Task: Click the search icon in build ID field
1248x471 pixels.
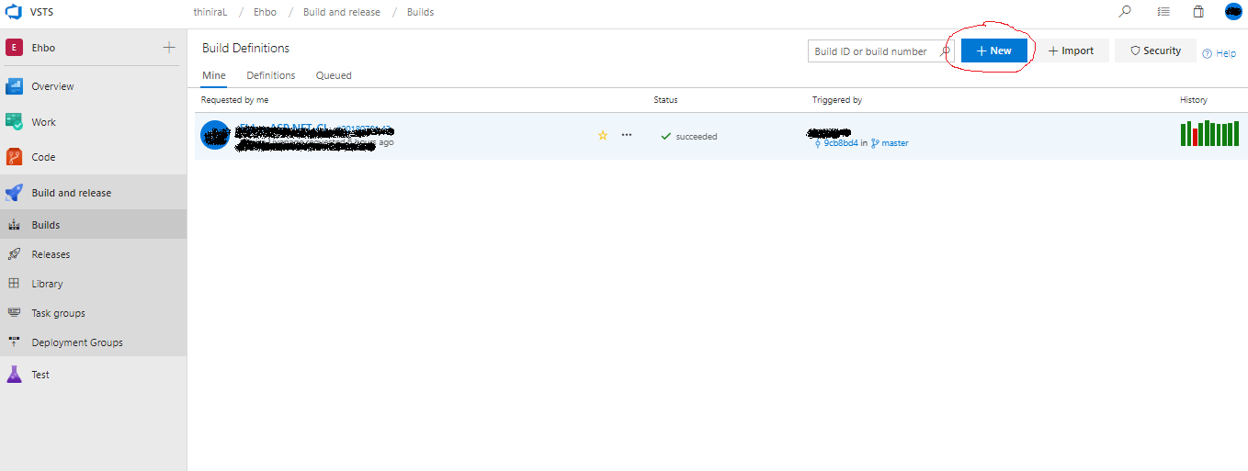Action: 945,51
